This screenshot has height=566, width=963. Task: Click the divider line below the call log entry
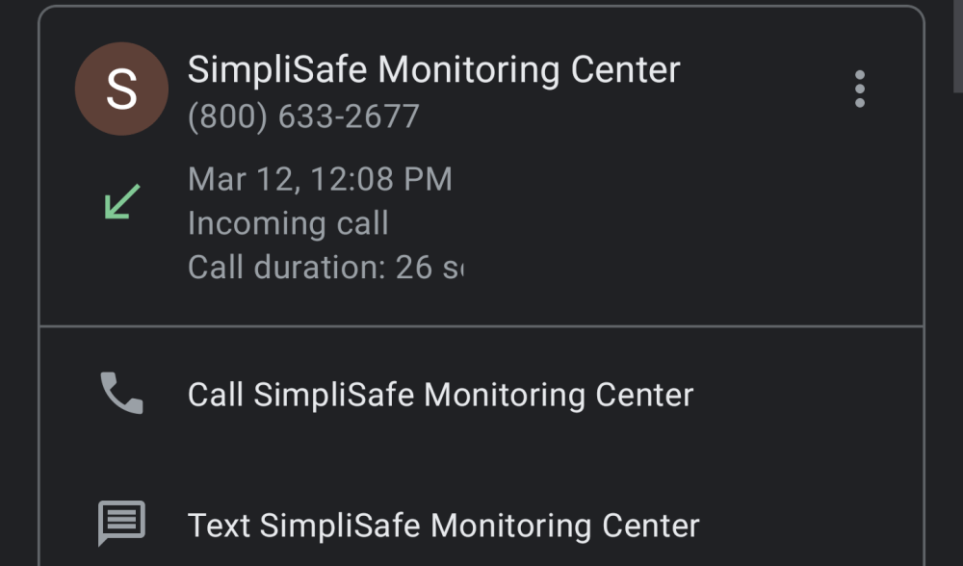click(x=481, y=326)
